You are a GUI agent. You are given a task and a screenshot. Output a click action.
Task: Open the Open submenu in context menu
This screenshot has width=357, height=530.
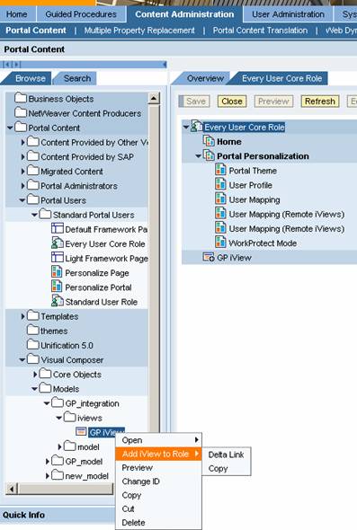click(x=158, y=440)
